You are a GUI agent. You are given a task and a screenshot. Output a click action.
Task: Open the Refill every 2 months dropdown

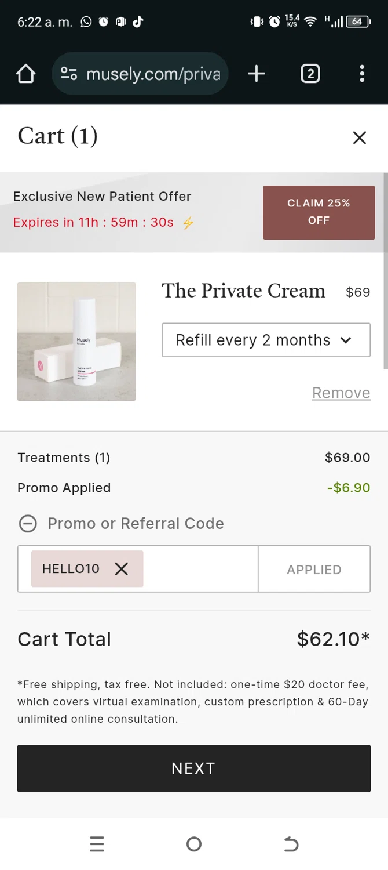(x=266, y=340)
